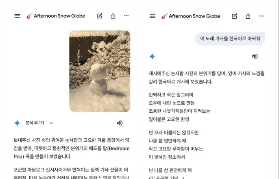This screenshot has width=279, height=179.
Task: Play audio of Korean lyrics response
Action: 255,57
